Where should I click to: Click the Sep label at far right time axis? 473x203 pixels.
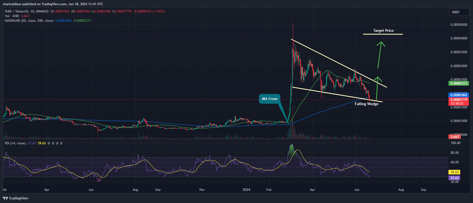(423, 190)
